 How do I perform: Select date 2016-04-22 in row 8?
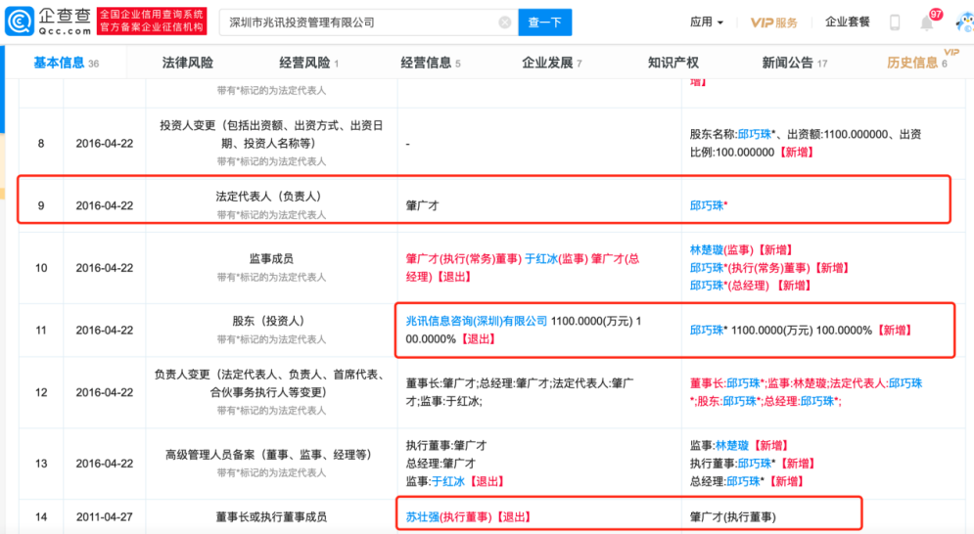[105, 144]
